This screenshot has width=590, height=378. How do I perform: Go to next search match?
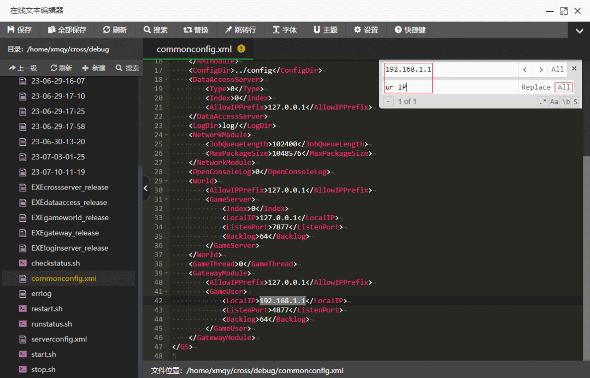point(541,69)
